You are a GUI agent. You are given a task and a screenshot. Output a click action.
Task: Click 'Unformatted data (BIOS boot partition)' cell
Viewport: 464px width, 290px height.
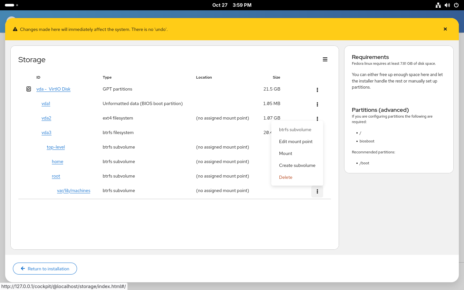[143, 103]
